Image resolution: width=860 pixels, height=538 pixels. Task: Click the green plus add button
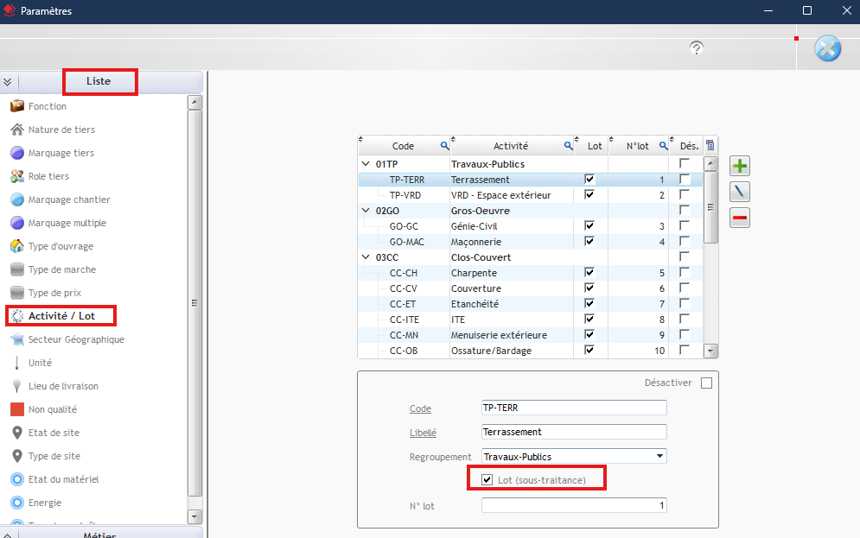pos(739,166)
